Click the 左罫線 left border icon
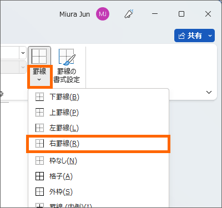 click(39, 128)
